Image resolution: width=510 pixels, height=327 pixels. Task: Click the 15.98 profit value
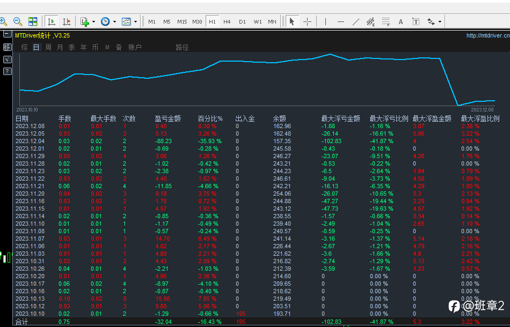pyautogui.click(x=163, y=299)
